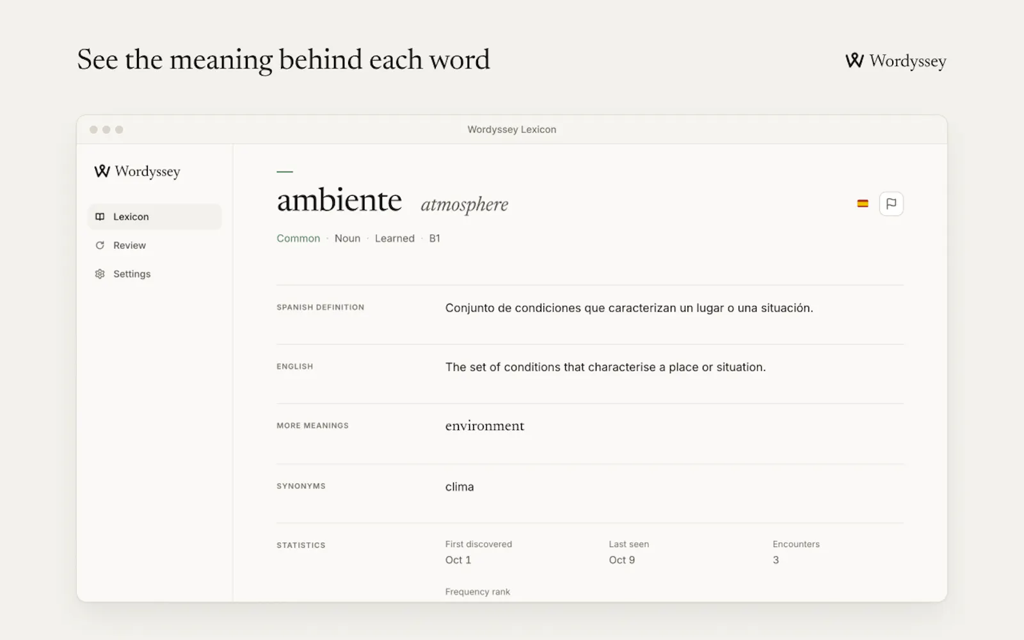
Task: Click the translation 'atmosphere'
Action: (464, 205)
